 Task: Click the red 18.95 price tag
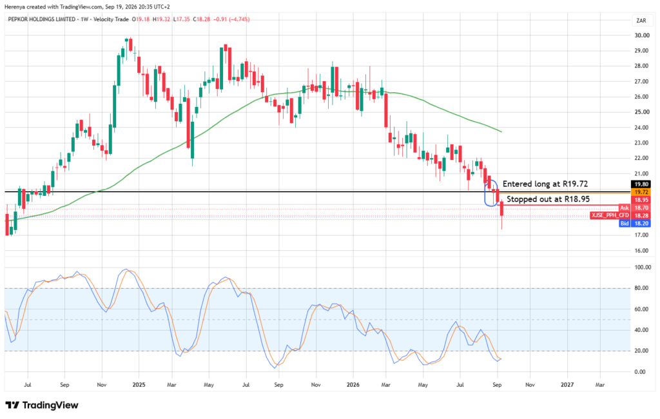click(641, 200)
